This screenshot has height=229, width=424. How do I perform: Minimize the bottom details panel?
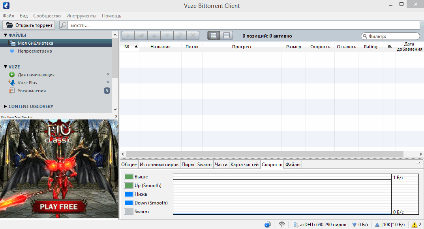click(x=418, y=163)
